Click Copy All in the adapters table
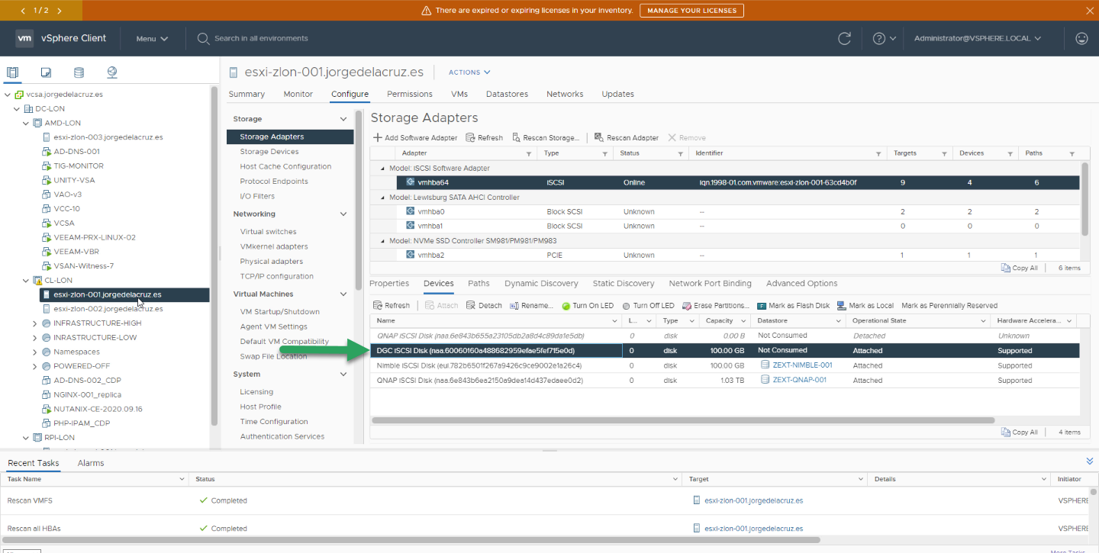This screenshot has height=553, width=1099. click(1020, 268)
